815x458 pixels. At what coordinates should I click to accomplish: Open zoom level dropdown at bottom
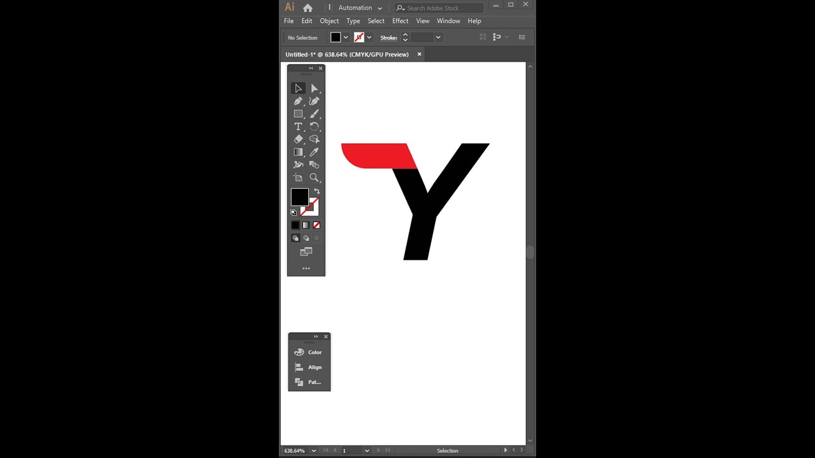click(313, 451)
